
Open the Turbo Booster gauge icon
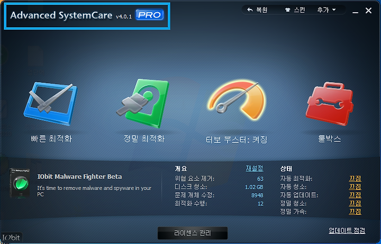tap(237, 101)
